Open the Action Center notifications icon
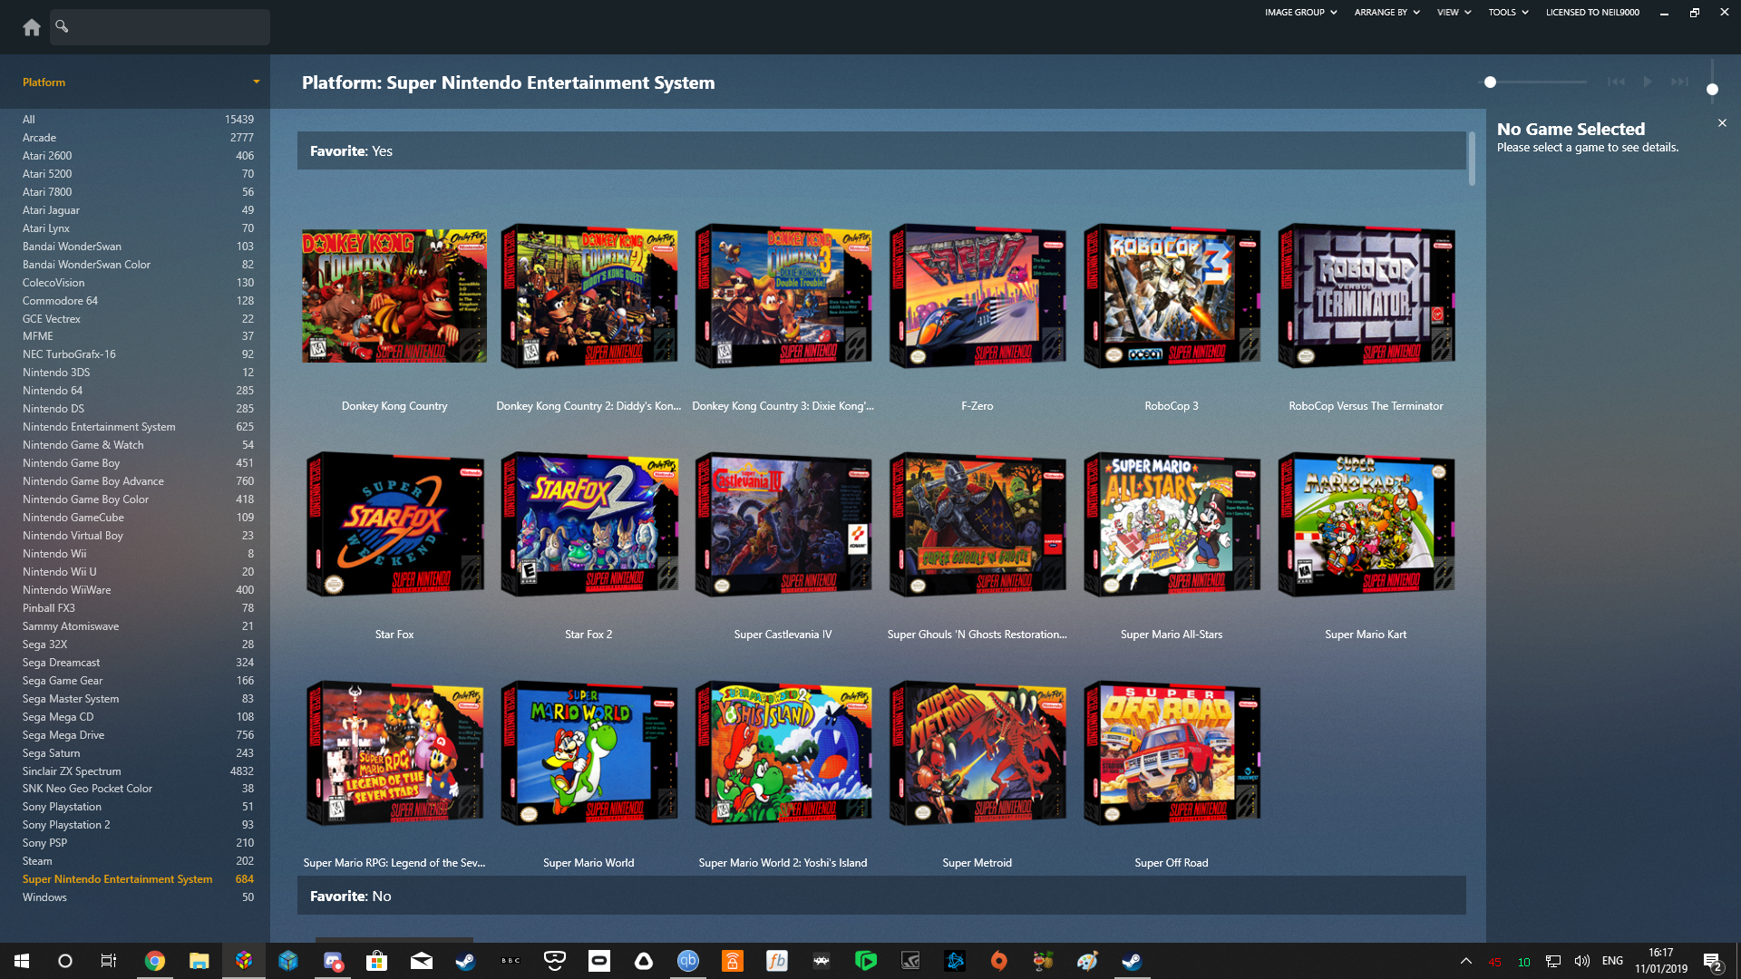The width and height of the screenshot is (1741, 979). click(x=1712, y=962)
